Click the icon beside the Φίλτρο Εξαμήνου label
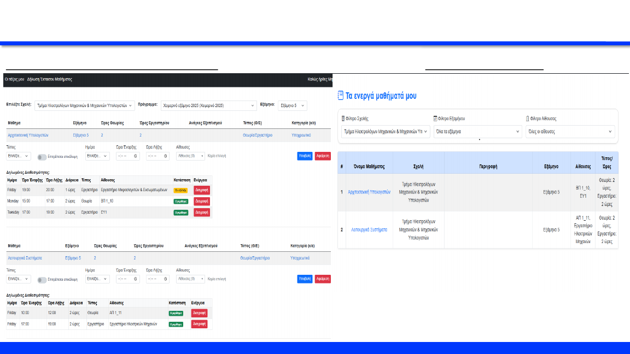Image resolution: width=630 pixels, height=354 pixels. pos(435,119)
